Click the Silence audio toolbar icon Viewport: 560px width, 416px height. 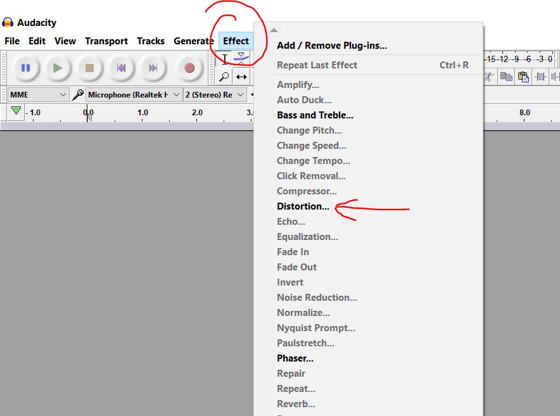click(x=555, y=77)
